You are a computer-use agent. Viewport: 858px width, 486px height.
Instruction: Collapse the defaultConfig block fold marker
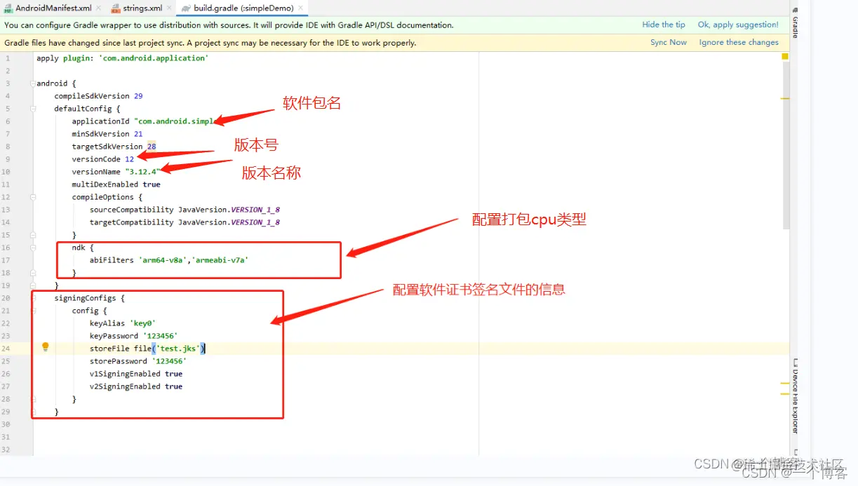coord(32,108)
